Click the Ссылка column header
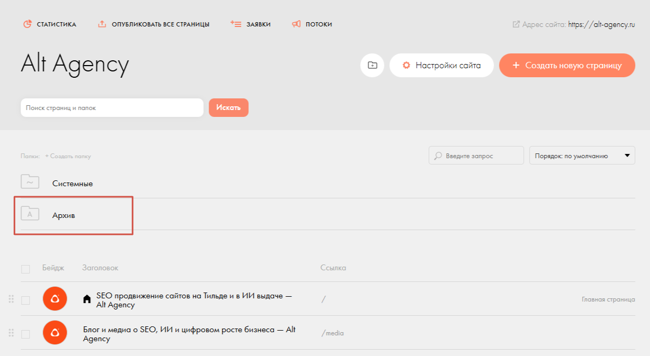650x356 pixels. [x=333, y=268]
